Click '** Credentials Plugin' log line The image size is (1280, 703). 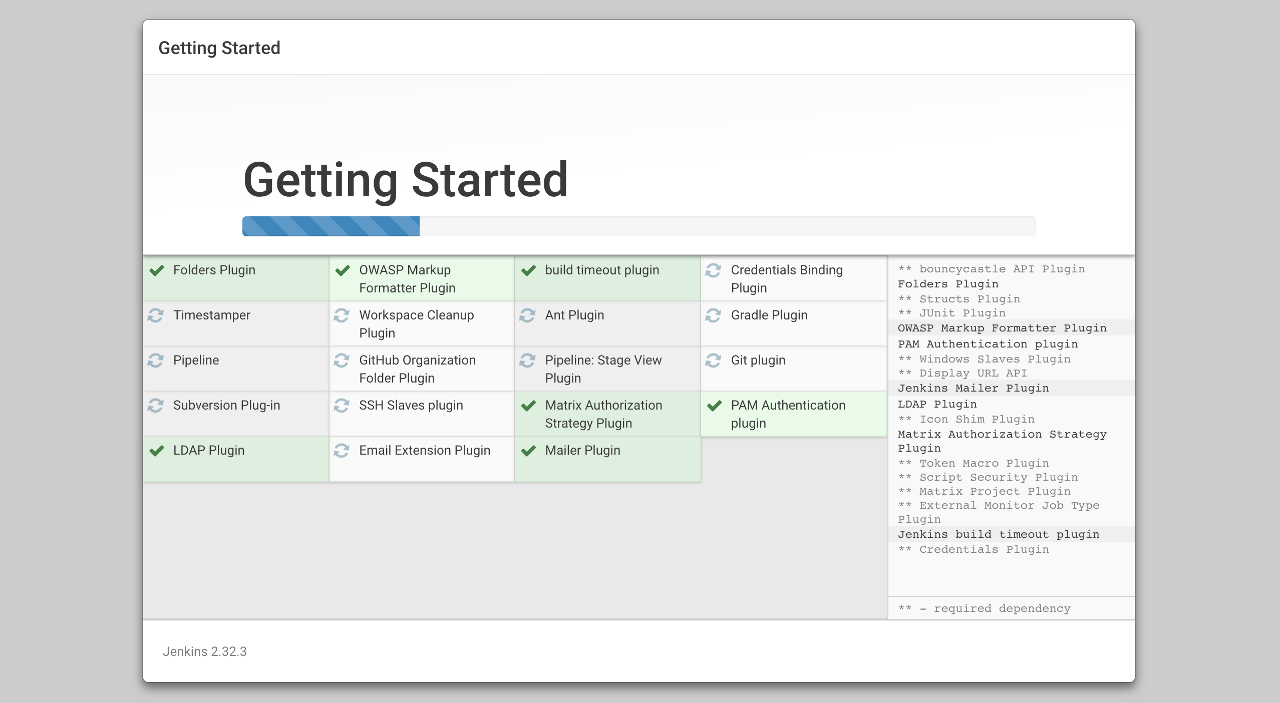973,550
